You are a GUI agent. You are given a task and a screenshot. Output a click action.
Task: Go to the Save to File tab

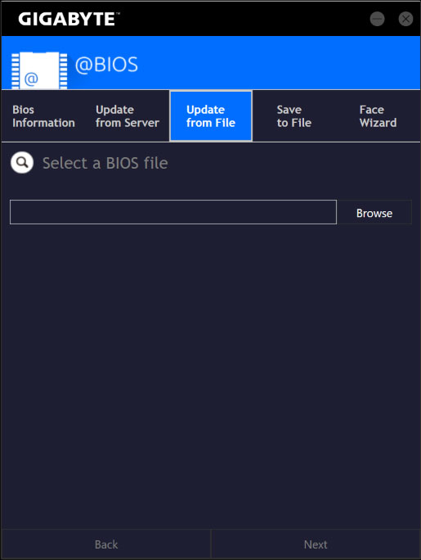coord(294,116)
